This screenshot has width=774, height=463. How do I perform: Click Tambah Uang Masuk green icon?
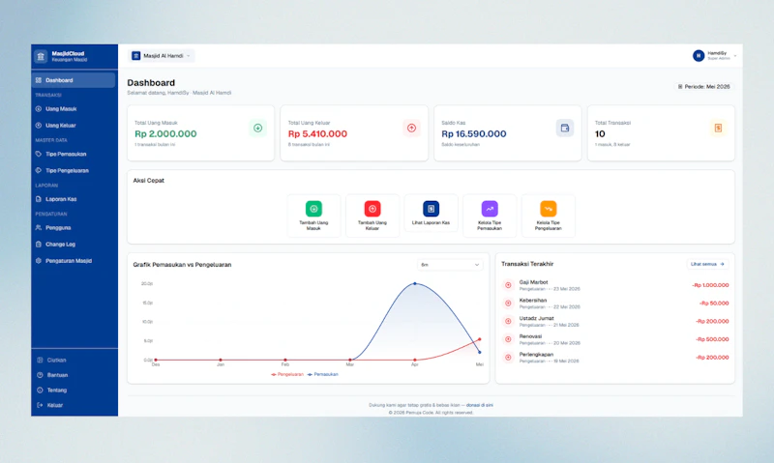tap(313, 209)
